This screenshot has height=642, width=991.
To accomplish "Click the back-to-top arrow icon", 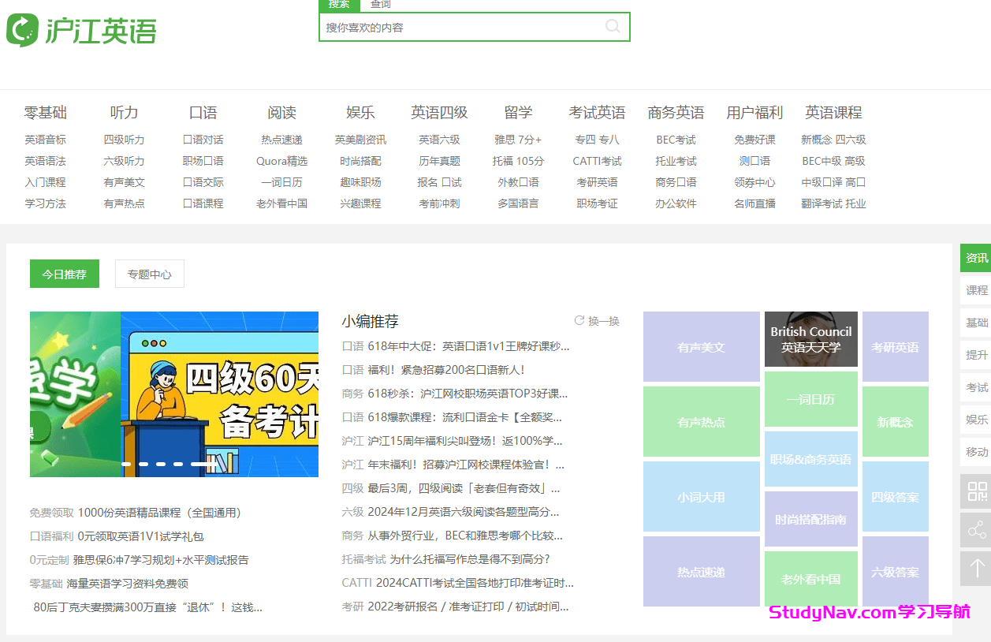I will tap(975, 568).
